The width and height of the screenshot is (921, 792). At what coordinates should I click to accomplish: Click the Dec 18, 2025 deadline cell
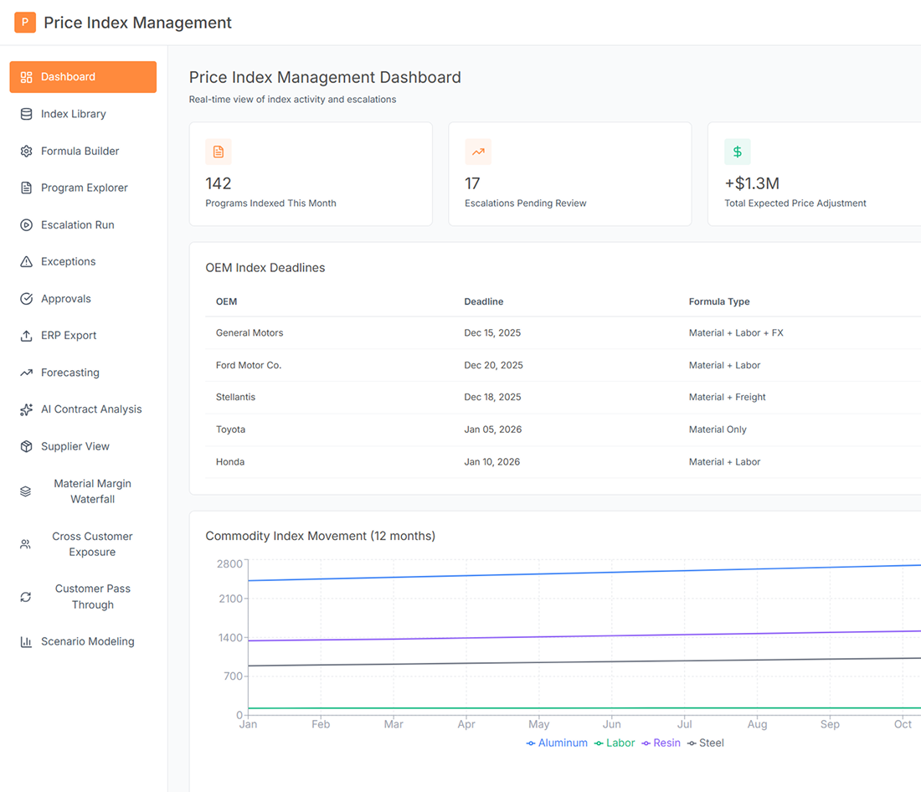[492, 397]
